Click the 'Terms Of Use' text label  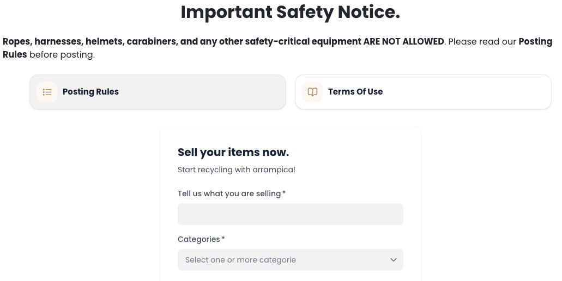[x=355, y=92]
